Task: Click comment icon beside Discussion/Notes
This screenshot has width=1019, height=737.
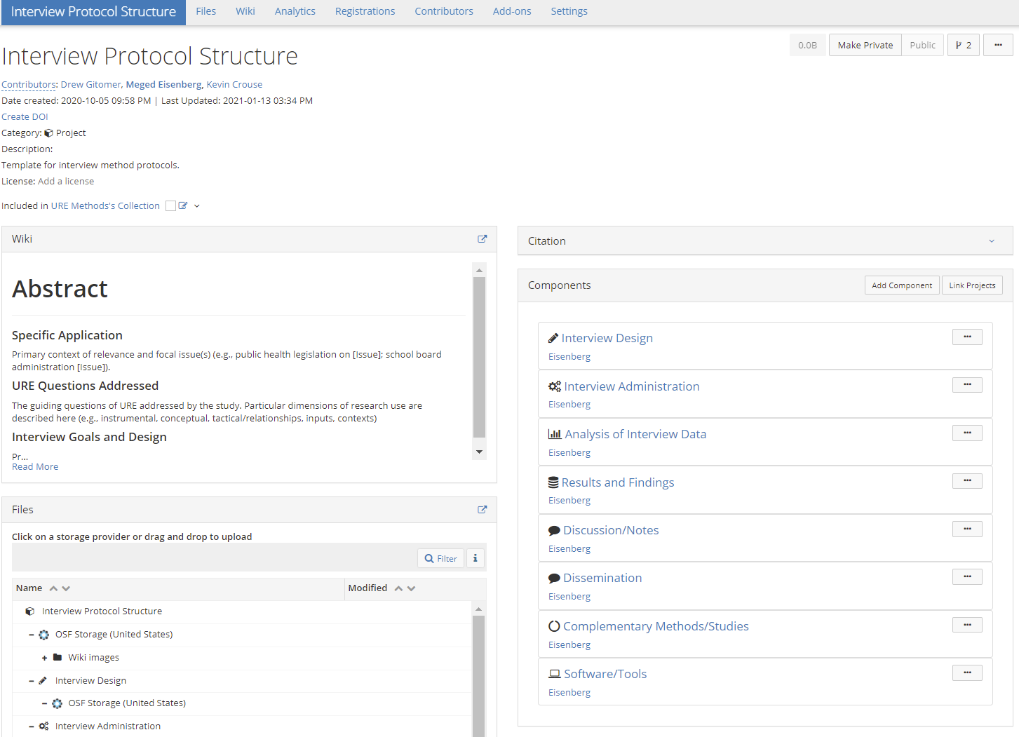Action: [x=554, y=531]
